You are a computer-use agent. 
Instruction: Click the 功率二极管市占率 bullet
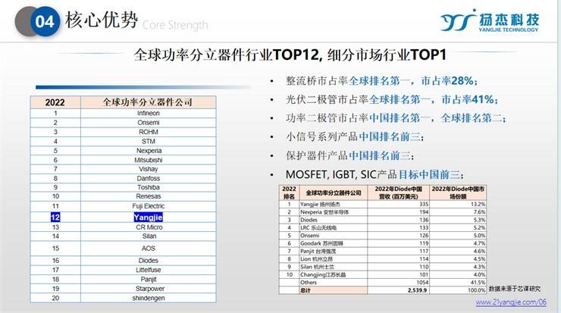(396, 118)
